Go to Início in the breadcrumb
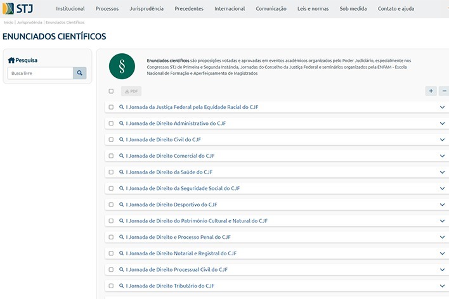 click(8, 22)
